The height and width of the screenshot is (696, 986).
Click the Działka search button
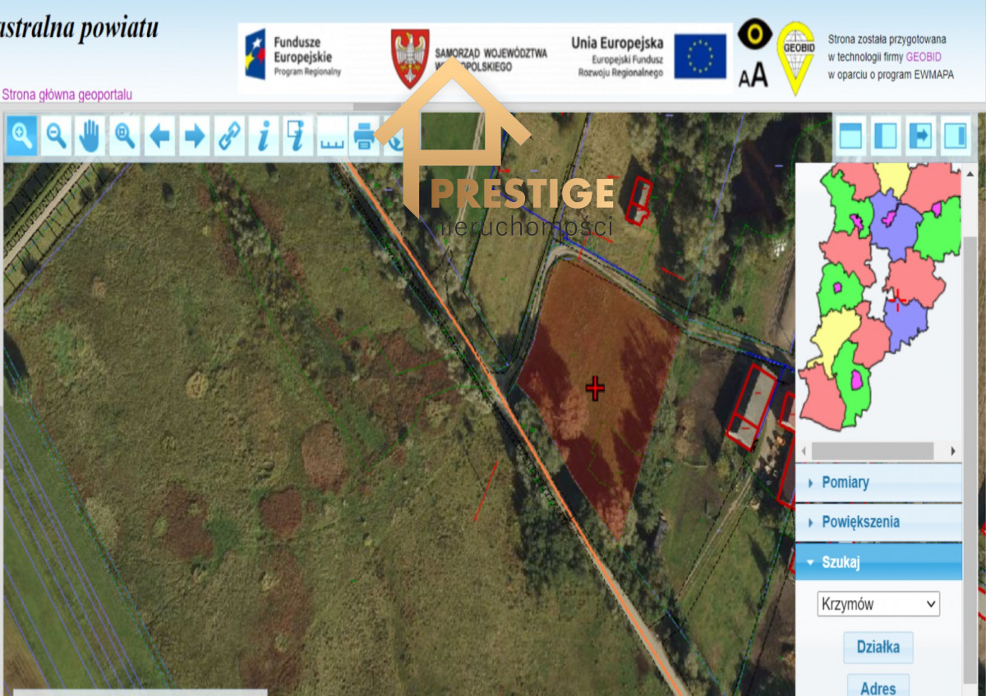tap(878, 647)
